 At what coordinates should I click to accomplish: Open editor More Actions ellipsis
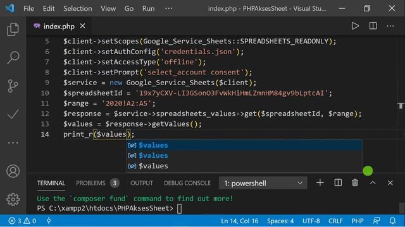click(x=390, y=26)
